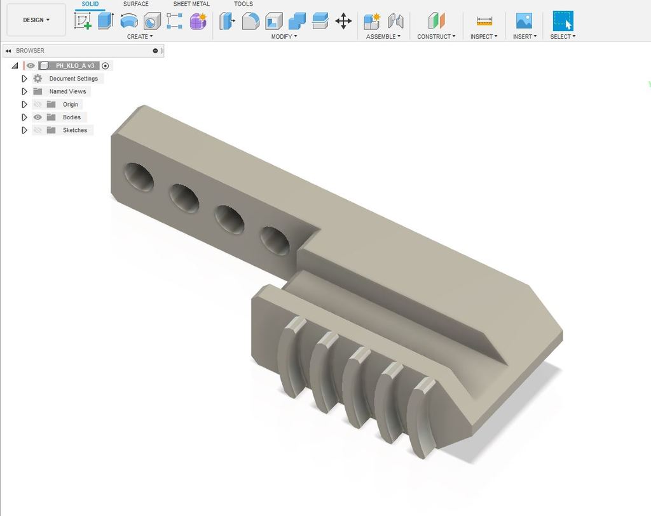
Task: Collapse the Browser panel
Action: point(8,51)
